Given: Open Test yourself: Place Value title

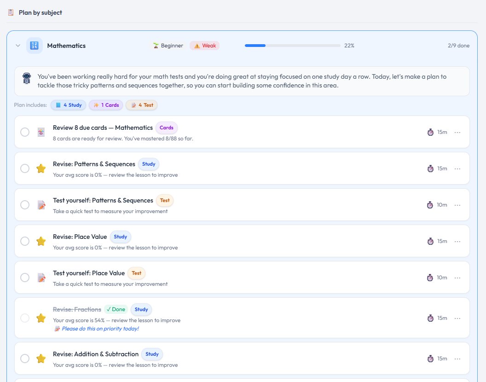Looking at the screenshot, I should [89, 273].
